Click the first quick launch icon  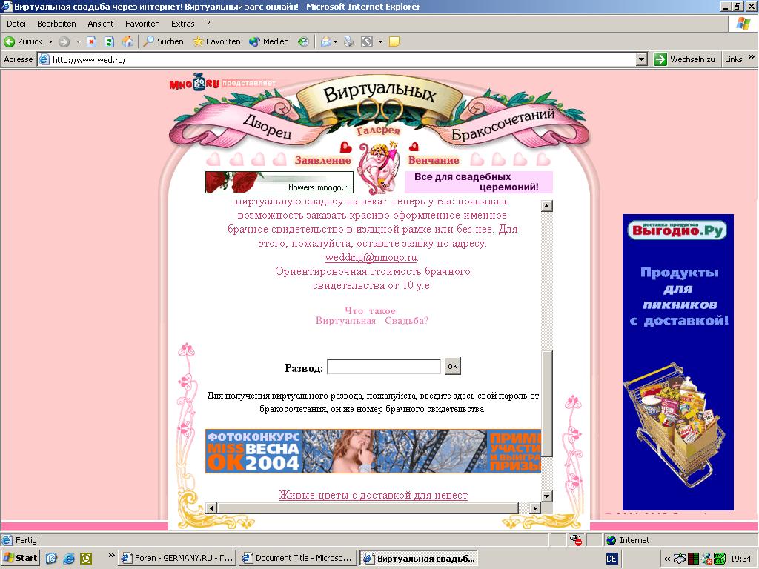click(x=51, y=559)
